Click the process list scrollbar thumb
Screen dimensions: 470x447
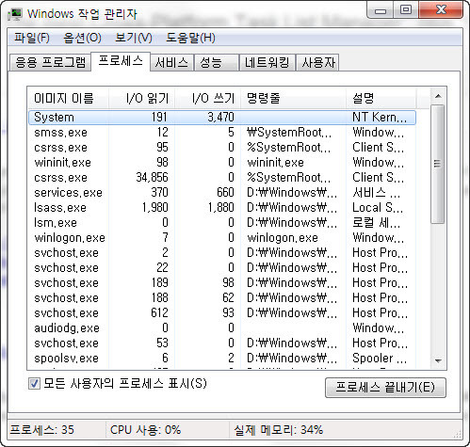click(x=437, y=164)
